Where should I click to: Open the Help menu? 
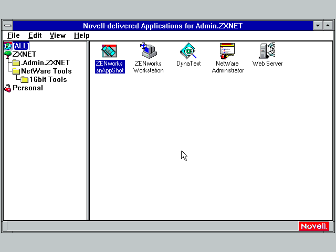pyautogui.click(x=82, y=35)
